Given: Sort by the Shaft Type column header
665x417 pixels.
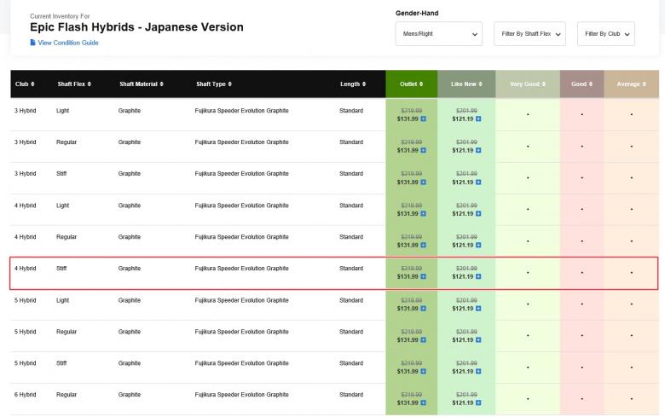Looking at the screenshot, I should pos(214,84).
